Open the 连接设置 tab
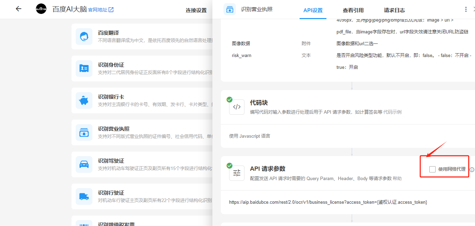Screen dimensions: 475x226 (x=196, y=10)
